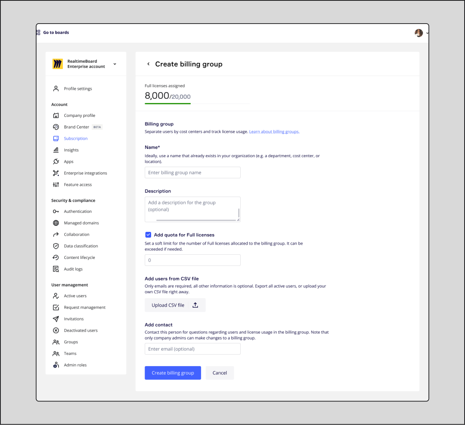The width and height of the screenshot is (465, 425).
Task: Click the Brand Center palette icon
Action: tap(56, 127)
